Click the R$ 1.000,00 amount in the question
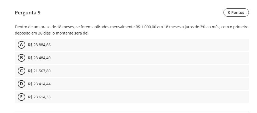Viewport: 257px width, 113px height. click(x=146, y=27)
